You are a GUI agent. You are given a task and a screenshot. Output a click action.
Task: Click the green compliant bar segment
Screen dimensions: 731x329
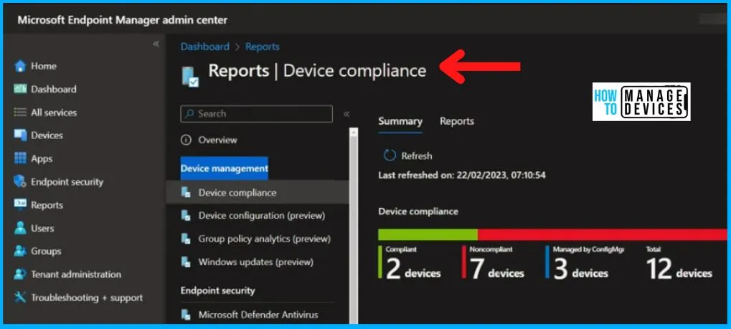428,234
